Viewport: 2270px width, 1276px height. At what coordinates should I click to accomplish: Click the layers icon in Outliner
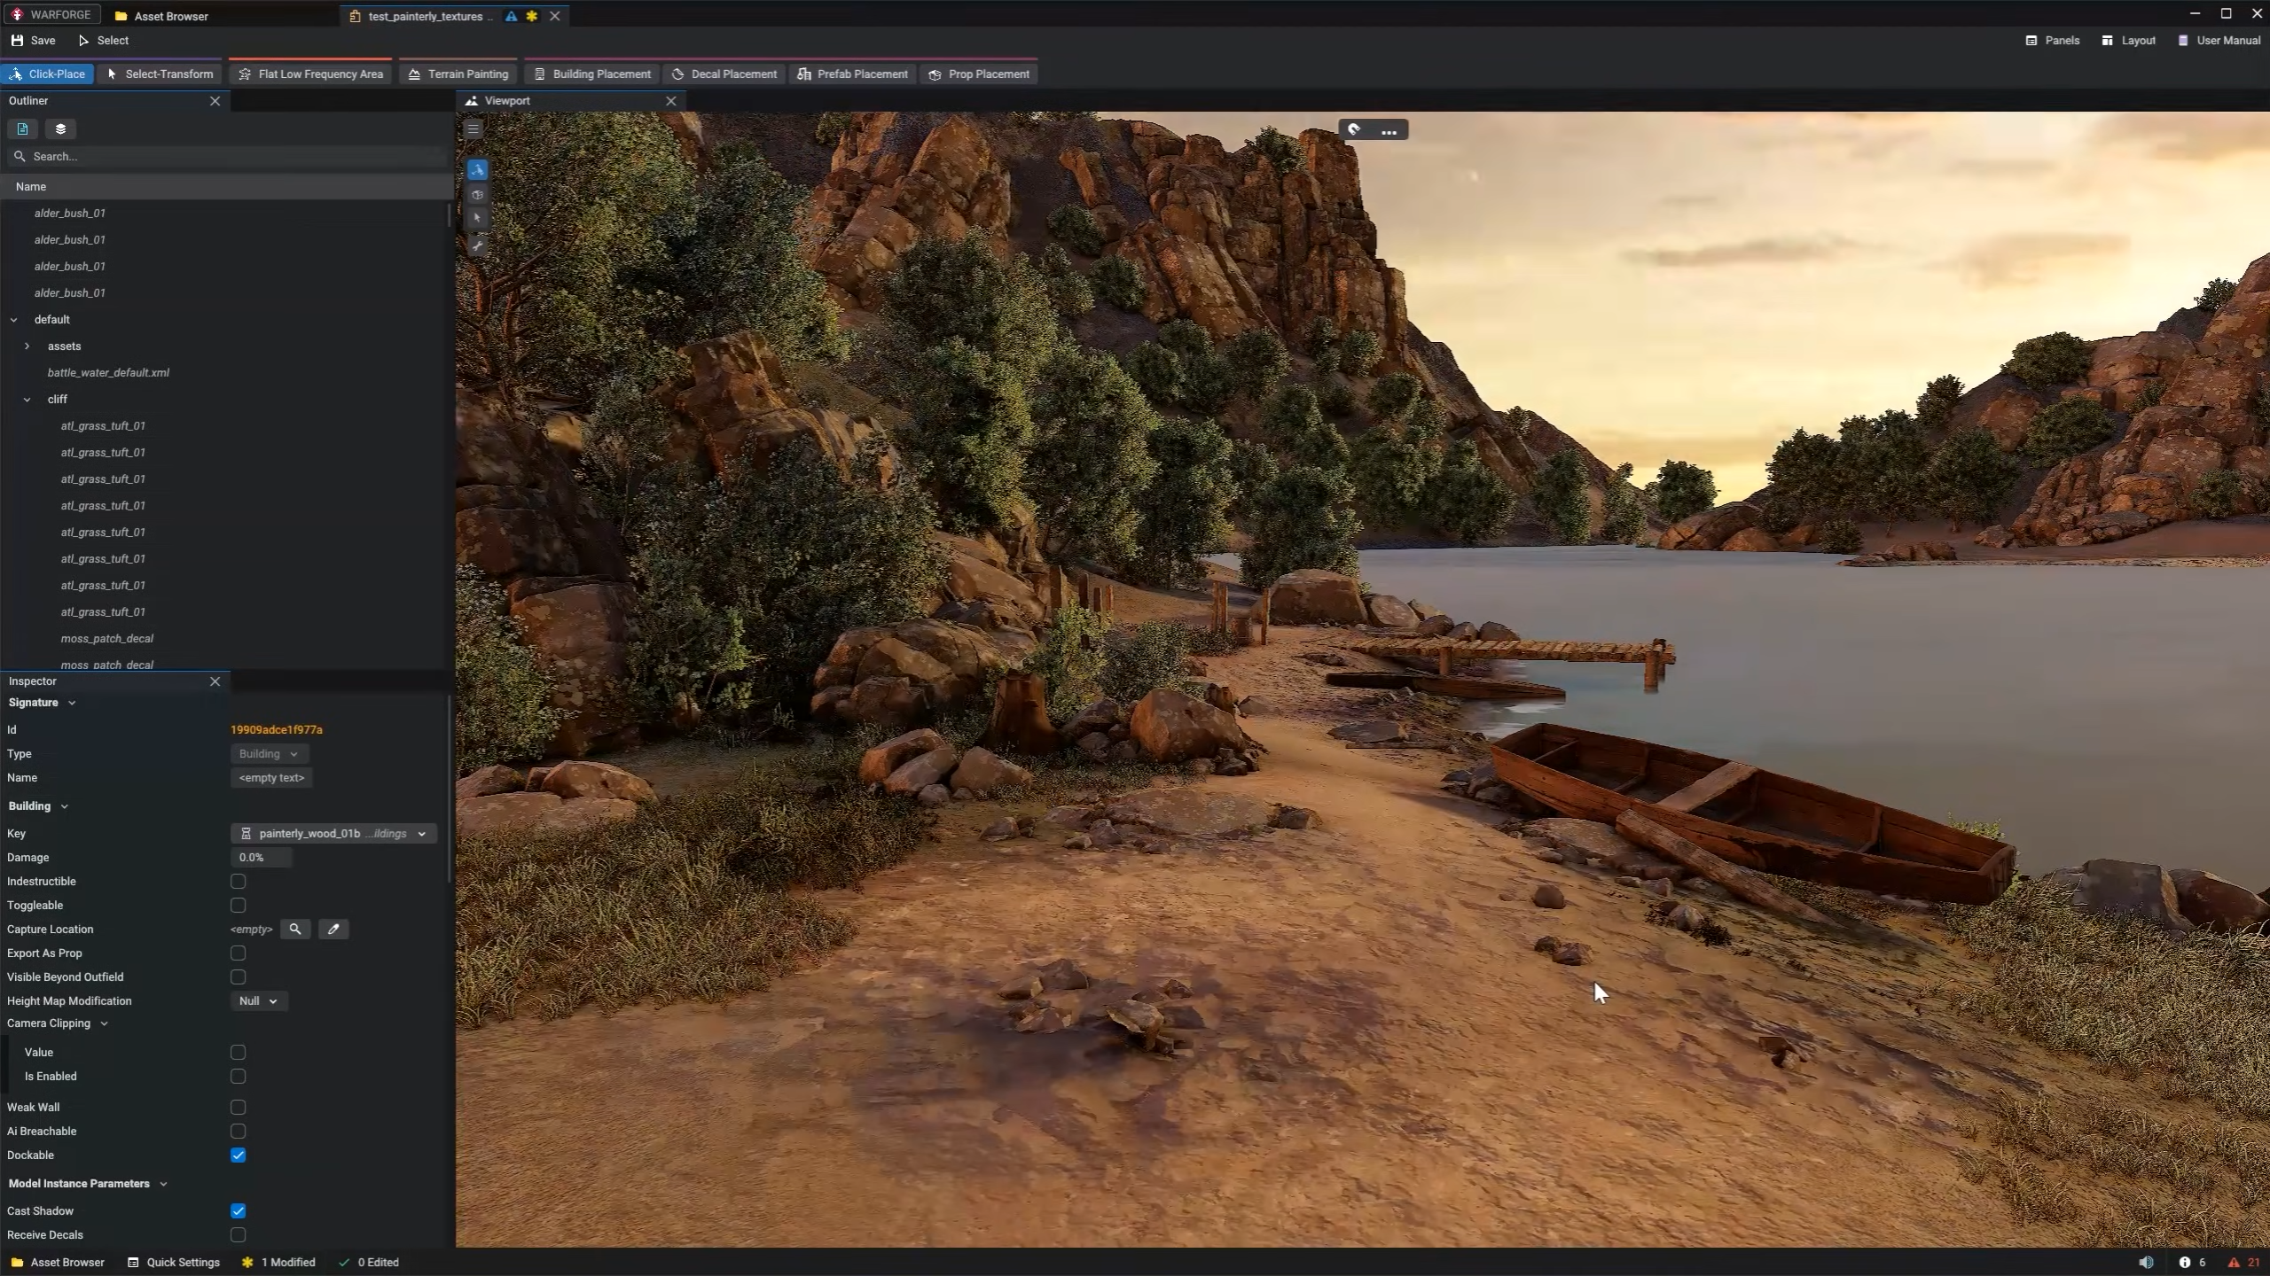pos(60,129)
